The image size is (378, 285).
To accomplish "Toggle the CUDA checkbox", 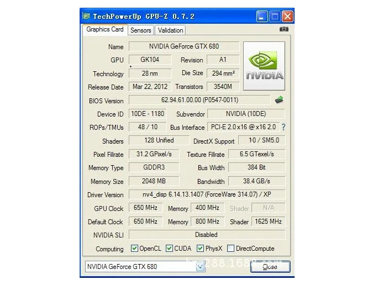I will tap(169, 248).
